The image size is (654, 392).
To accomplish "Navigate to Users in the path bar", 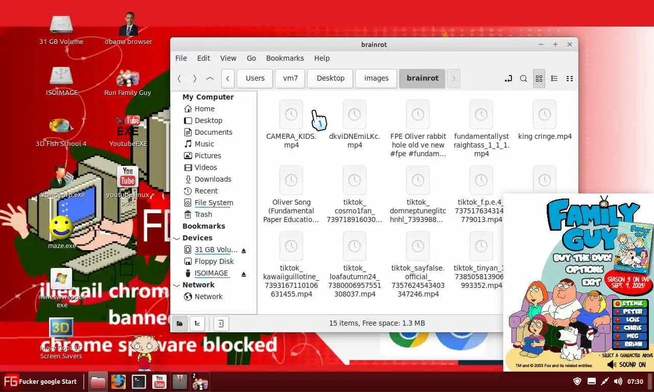I will (x=255, y=79).
